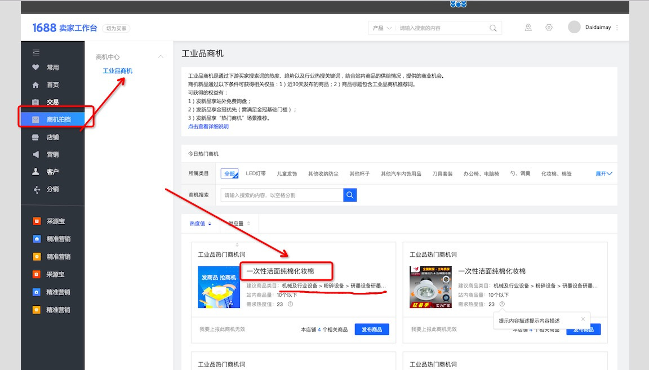649x370 pixels.
Task: Open 点击查看详细说明 details link
Action: [x=208, y=126]
